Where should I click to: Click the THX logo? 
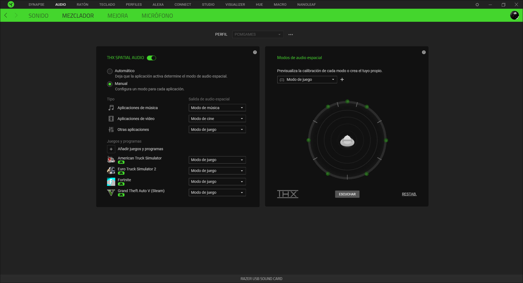click(288, 194)
